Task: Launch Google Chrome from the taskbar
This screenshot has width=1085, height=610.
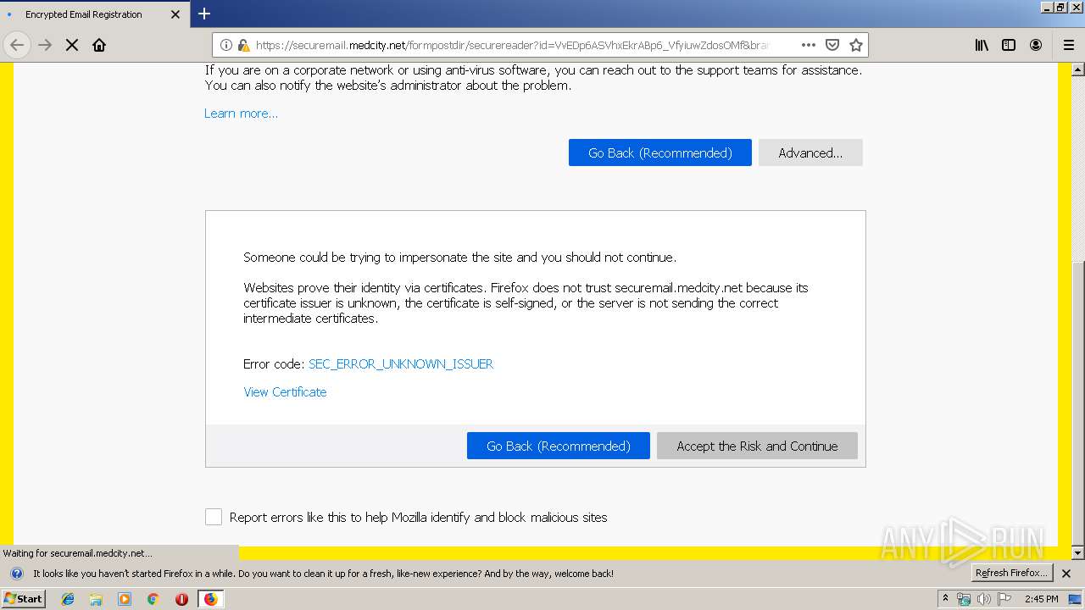Action: pyautogui.click(x=153, y=599)
